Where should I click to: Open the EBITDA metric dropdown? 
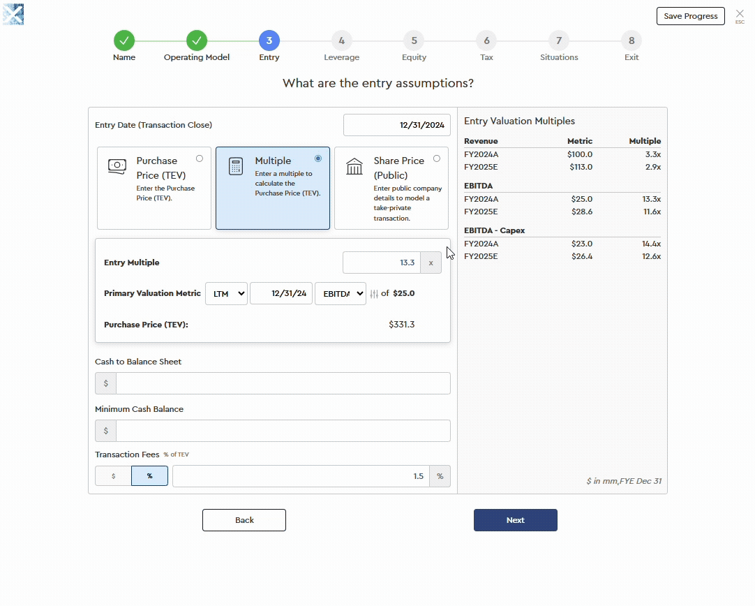pyautogui.click(x=340, y=294)
